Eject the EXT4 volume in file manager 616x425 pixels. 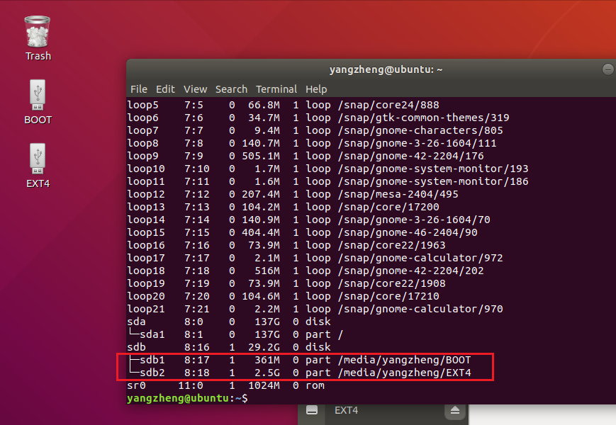[455, 411]
